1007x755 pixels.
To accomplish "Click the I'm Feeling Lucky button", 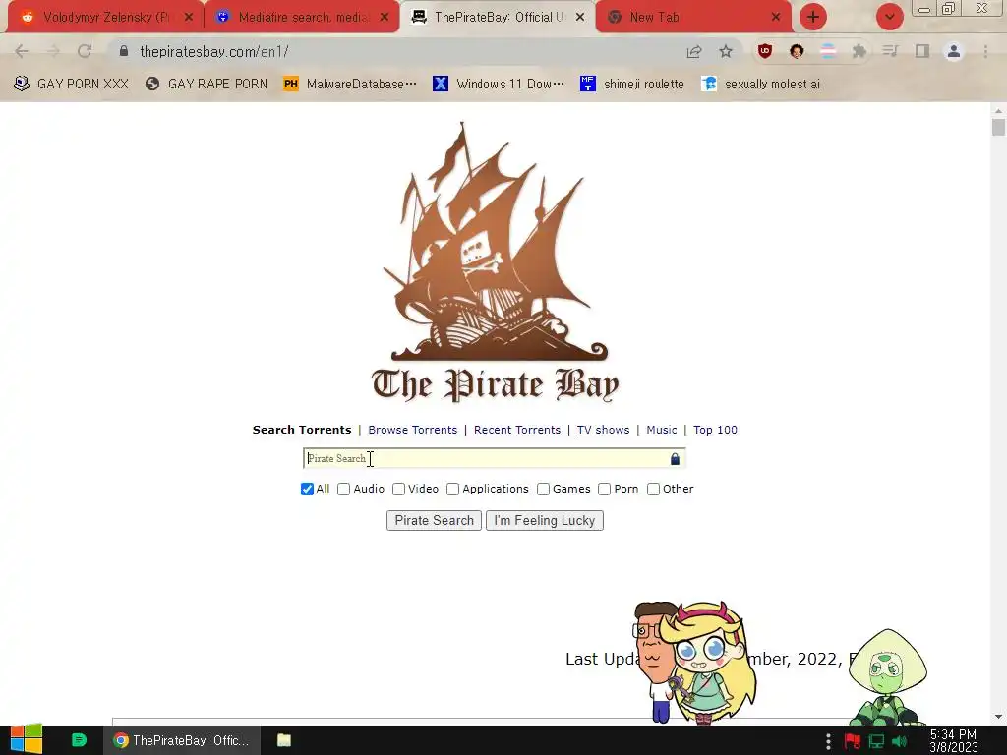I will (x=545, y=521).
